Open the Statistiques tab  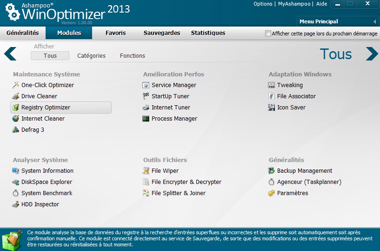click(x=208, y=33)
